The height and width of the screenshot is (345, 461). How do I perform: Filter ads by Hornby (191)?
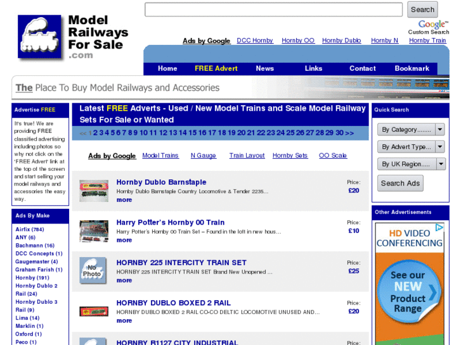pyautogui.click(x=32, y=278)
